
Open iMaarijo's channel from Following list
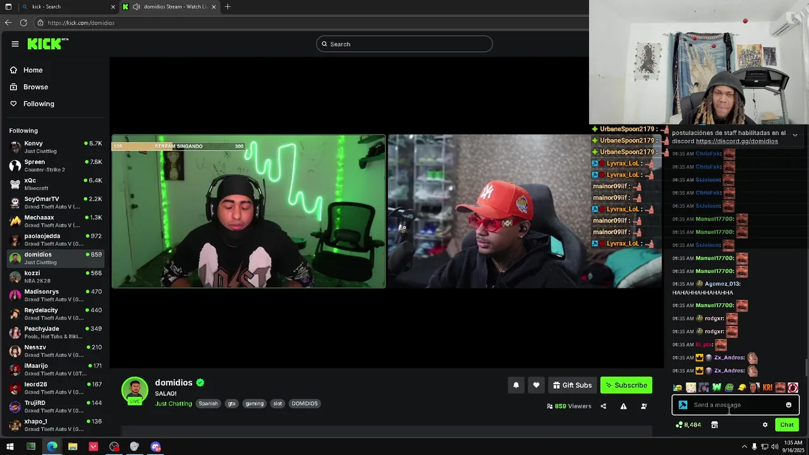(x=55, y=369)
